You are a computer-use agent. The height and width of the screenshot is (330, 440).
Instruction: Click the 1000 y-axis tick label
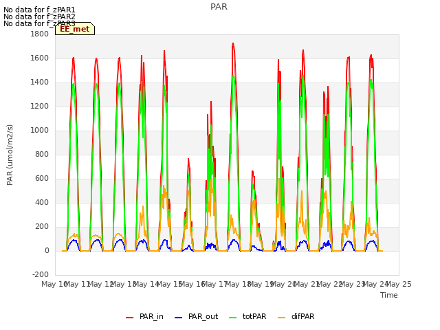tap(40, 131)
